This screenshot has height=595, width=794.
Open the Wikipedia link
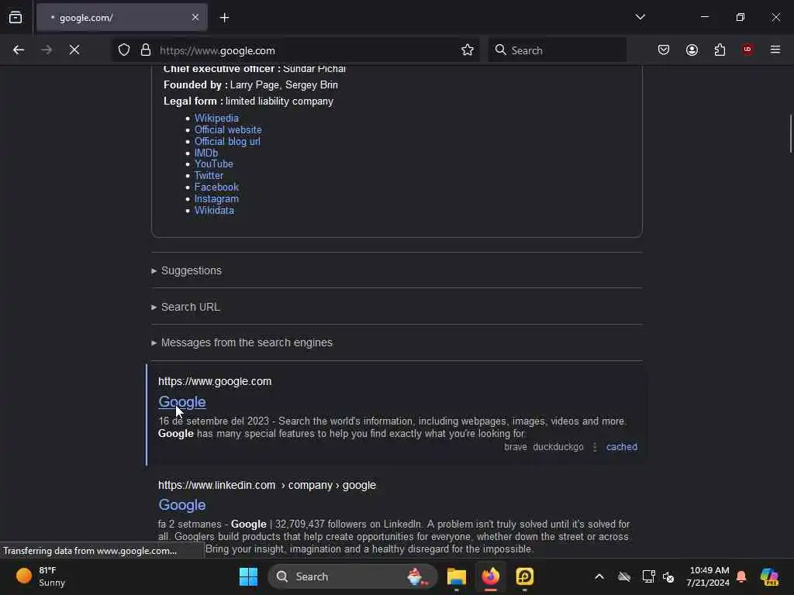pyautogui.click(x=216, y=118)
